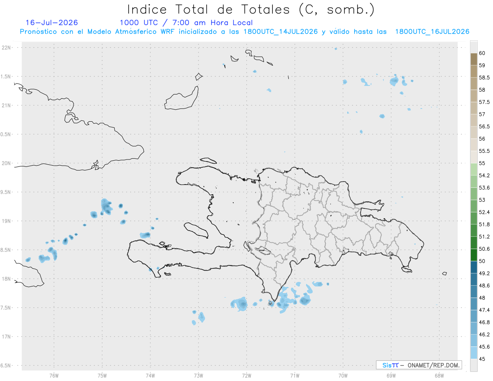Click the color bar label '57.5'
This screenshot has width=493, height=381.
484,102
